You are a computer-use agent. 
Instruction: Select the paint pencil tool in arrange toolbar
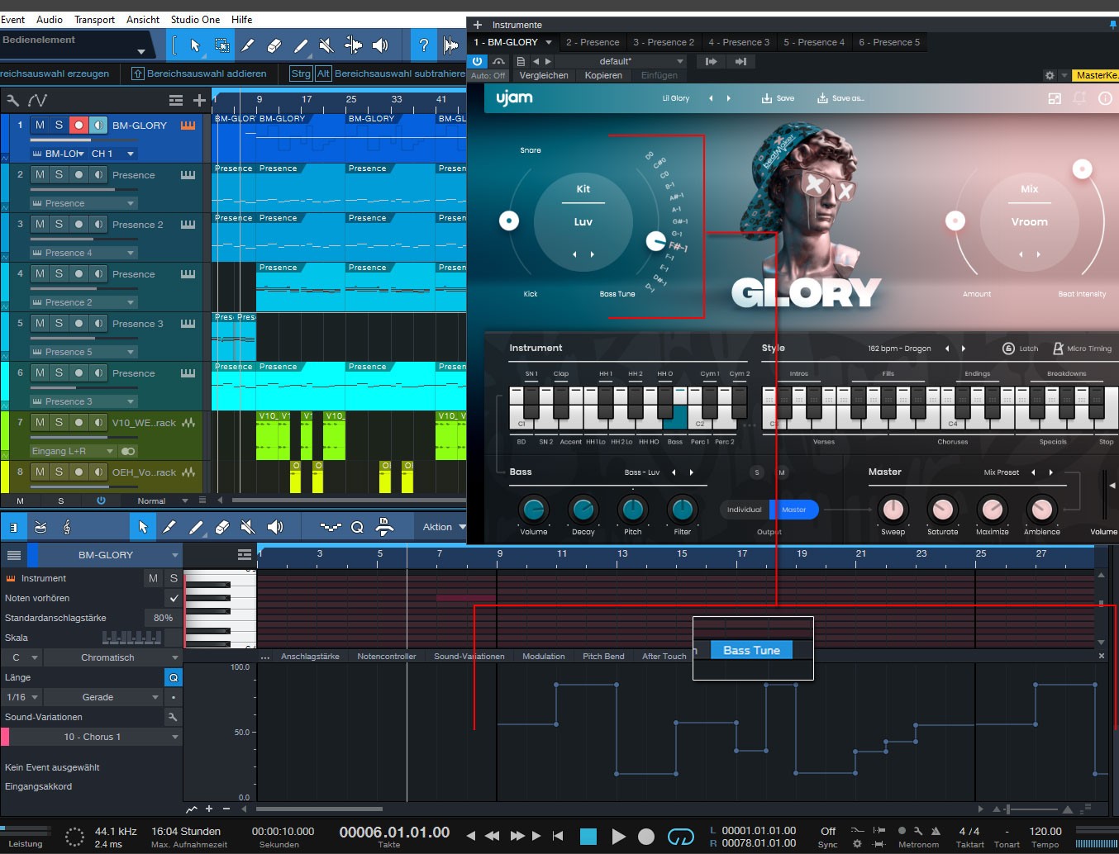301,45
